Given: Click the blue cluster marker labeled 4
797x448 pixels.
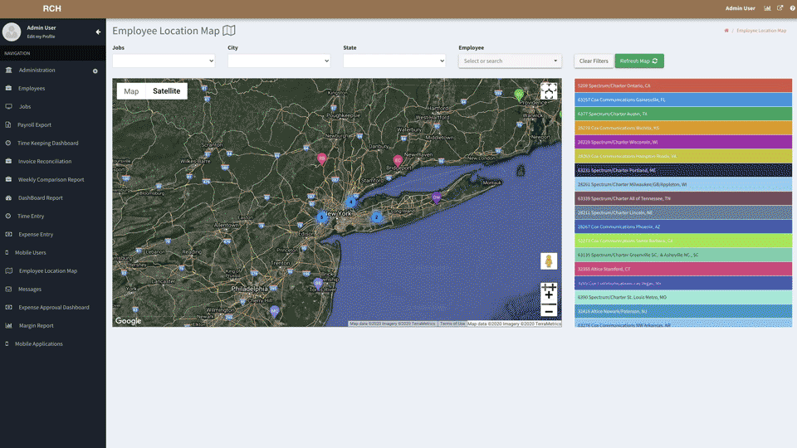Looking at the screenshot, I should click(350, 202).
